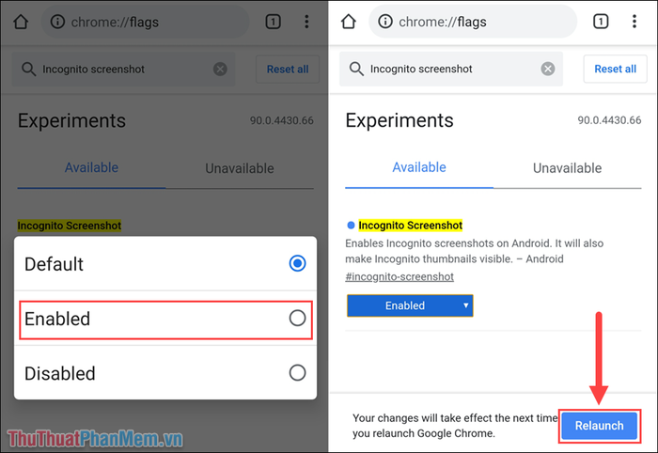The width and height of the screenshot is (658, 453).
Task: Switch to Available tab in right panel
Action: pos(419,167)
